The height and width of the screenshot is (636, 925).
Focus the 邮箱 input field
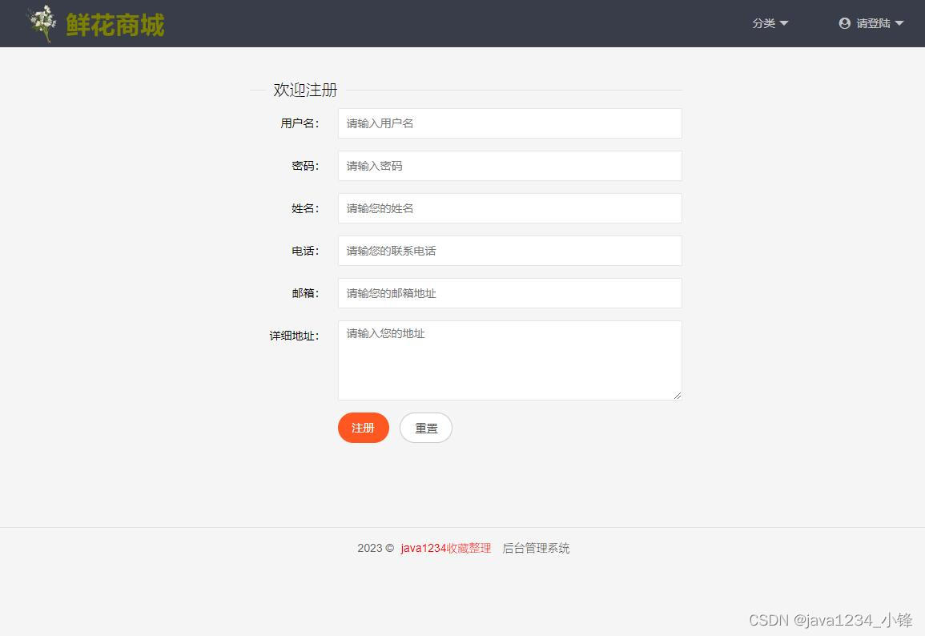click(x=509, y=293)
